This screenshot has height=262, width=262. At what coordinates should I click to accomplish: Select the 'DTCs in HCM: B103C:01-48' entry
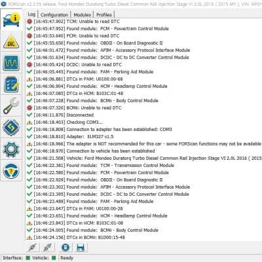pyautogui.click(x=75, y=94)
